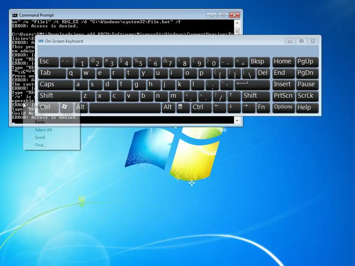Screen dimensions: 355x266
Task: Click the equals plus key
Action: [x=241, y=62]
